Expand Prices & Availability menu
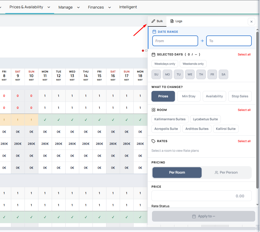Viewport: 260px width, 232px height. pyautogui.click(x=30, y=7)
